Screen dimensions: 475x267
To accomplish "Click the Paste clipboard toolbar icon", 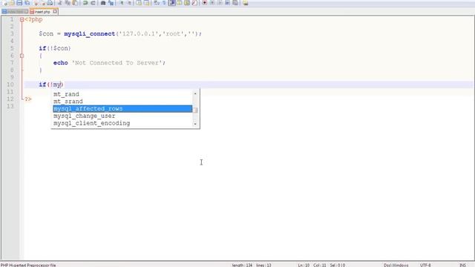I will 75,3.
